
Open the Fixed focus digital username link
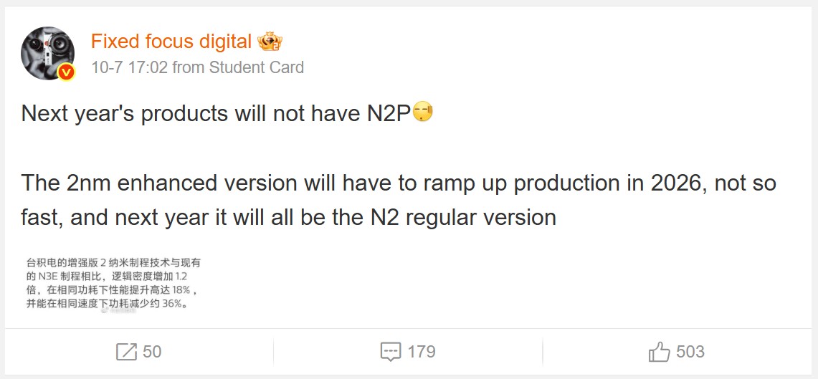[x=171, y=42]
